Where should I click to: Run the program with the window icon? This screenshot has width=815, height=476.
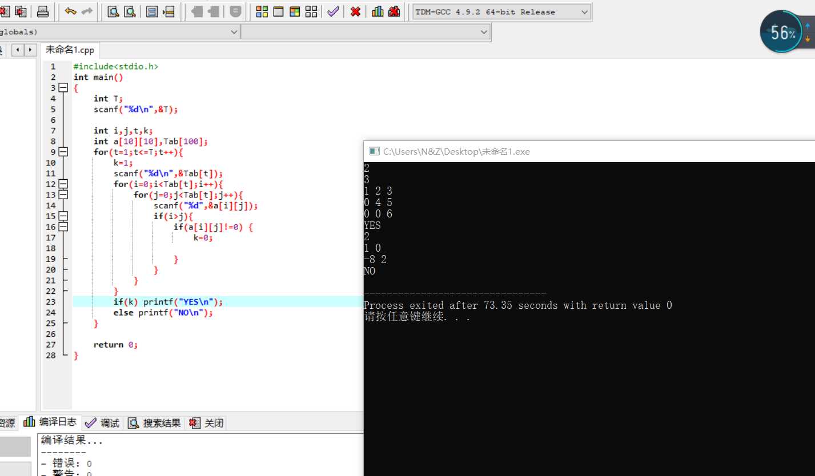click(x=278, y=11)
